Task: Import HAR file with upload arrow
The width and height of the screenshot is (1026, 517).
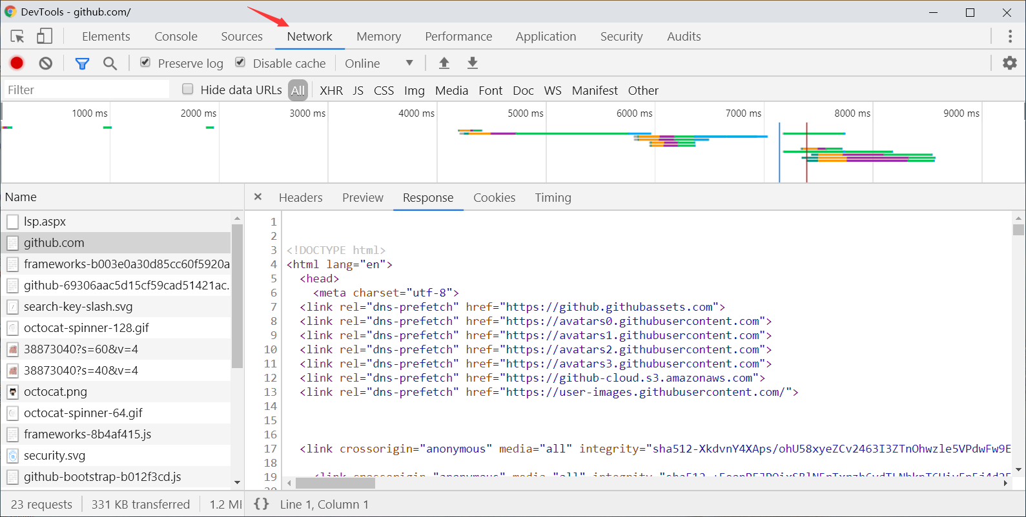Action: (x=444, y=63)
